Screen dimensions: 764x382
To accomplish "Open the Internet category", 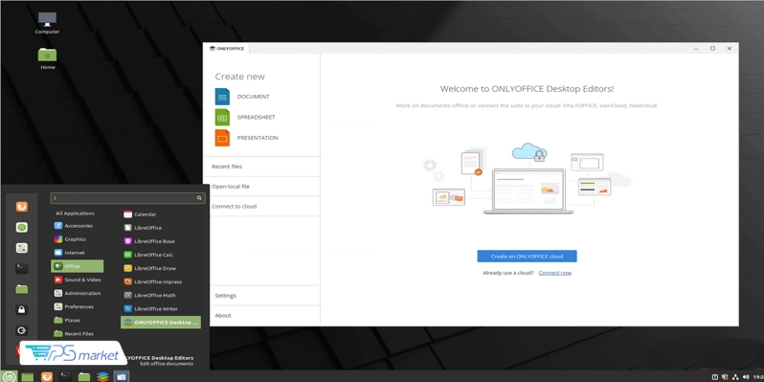I will 78,253.
